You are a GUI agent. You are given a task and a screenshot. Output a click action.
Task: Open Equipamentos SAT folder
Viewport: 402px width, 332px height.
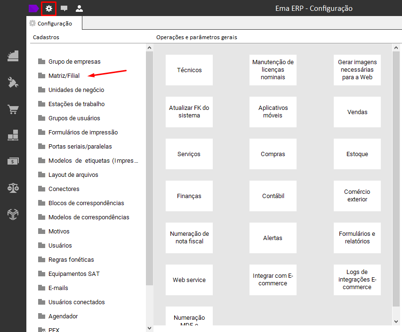(69, 274)
